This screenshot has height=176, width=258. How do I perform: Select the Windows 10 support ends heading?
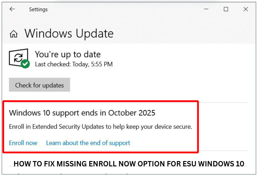coord(82,113)
